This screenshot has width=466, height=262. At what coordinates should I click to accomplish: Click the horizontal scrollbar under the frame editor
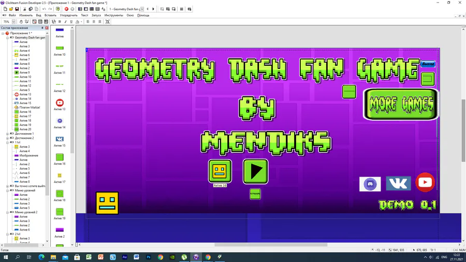(x=271, y=245)
